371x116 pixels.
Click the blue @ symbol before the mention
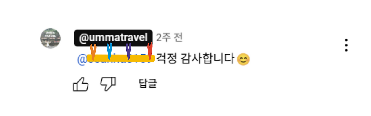click(81, 60)
